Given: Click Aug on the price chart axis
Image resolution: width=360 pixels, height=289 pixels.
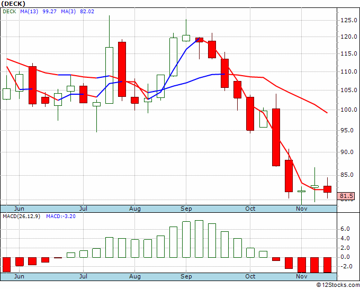Looking at the screenshot, I should pos(135,209).
